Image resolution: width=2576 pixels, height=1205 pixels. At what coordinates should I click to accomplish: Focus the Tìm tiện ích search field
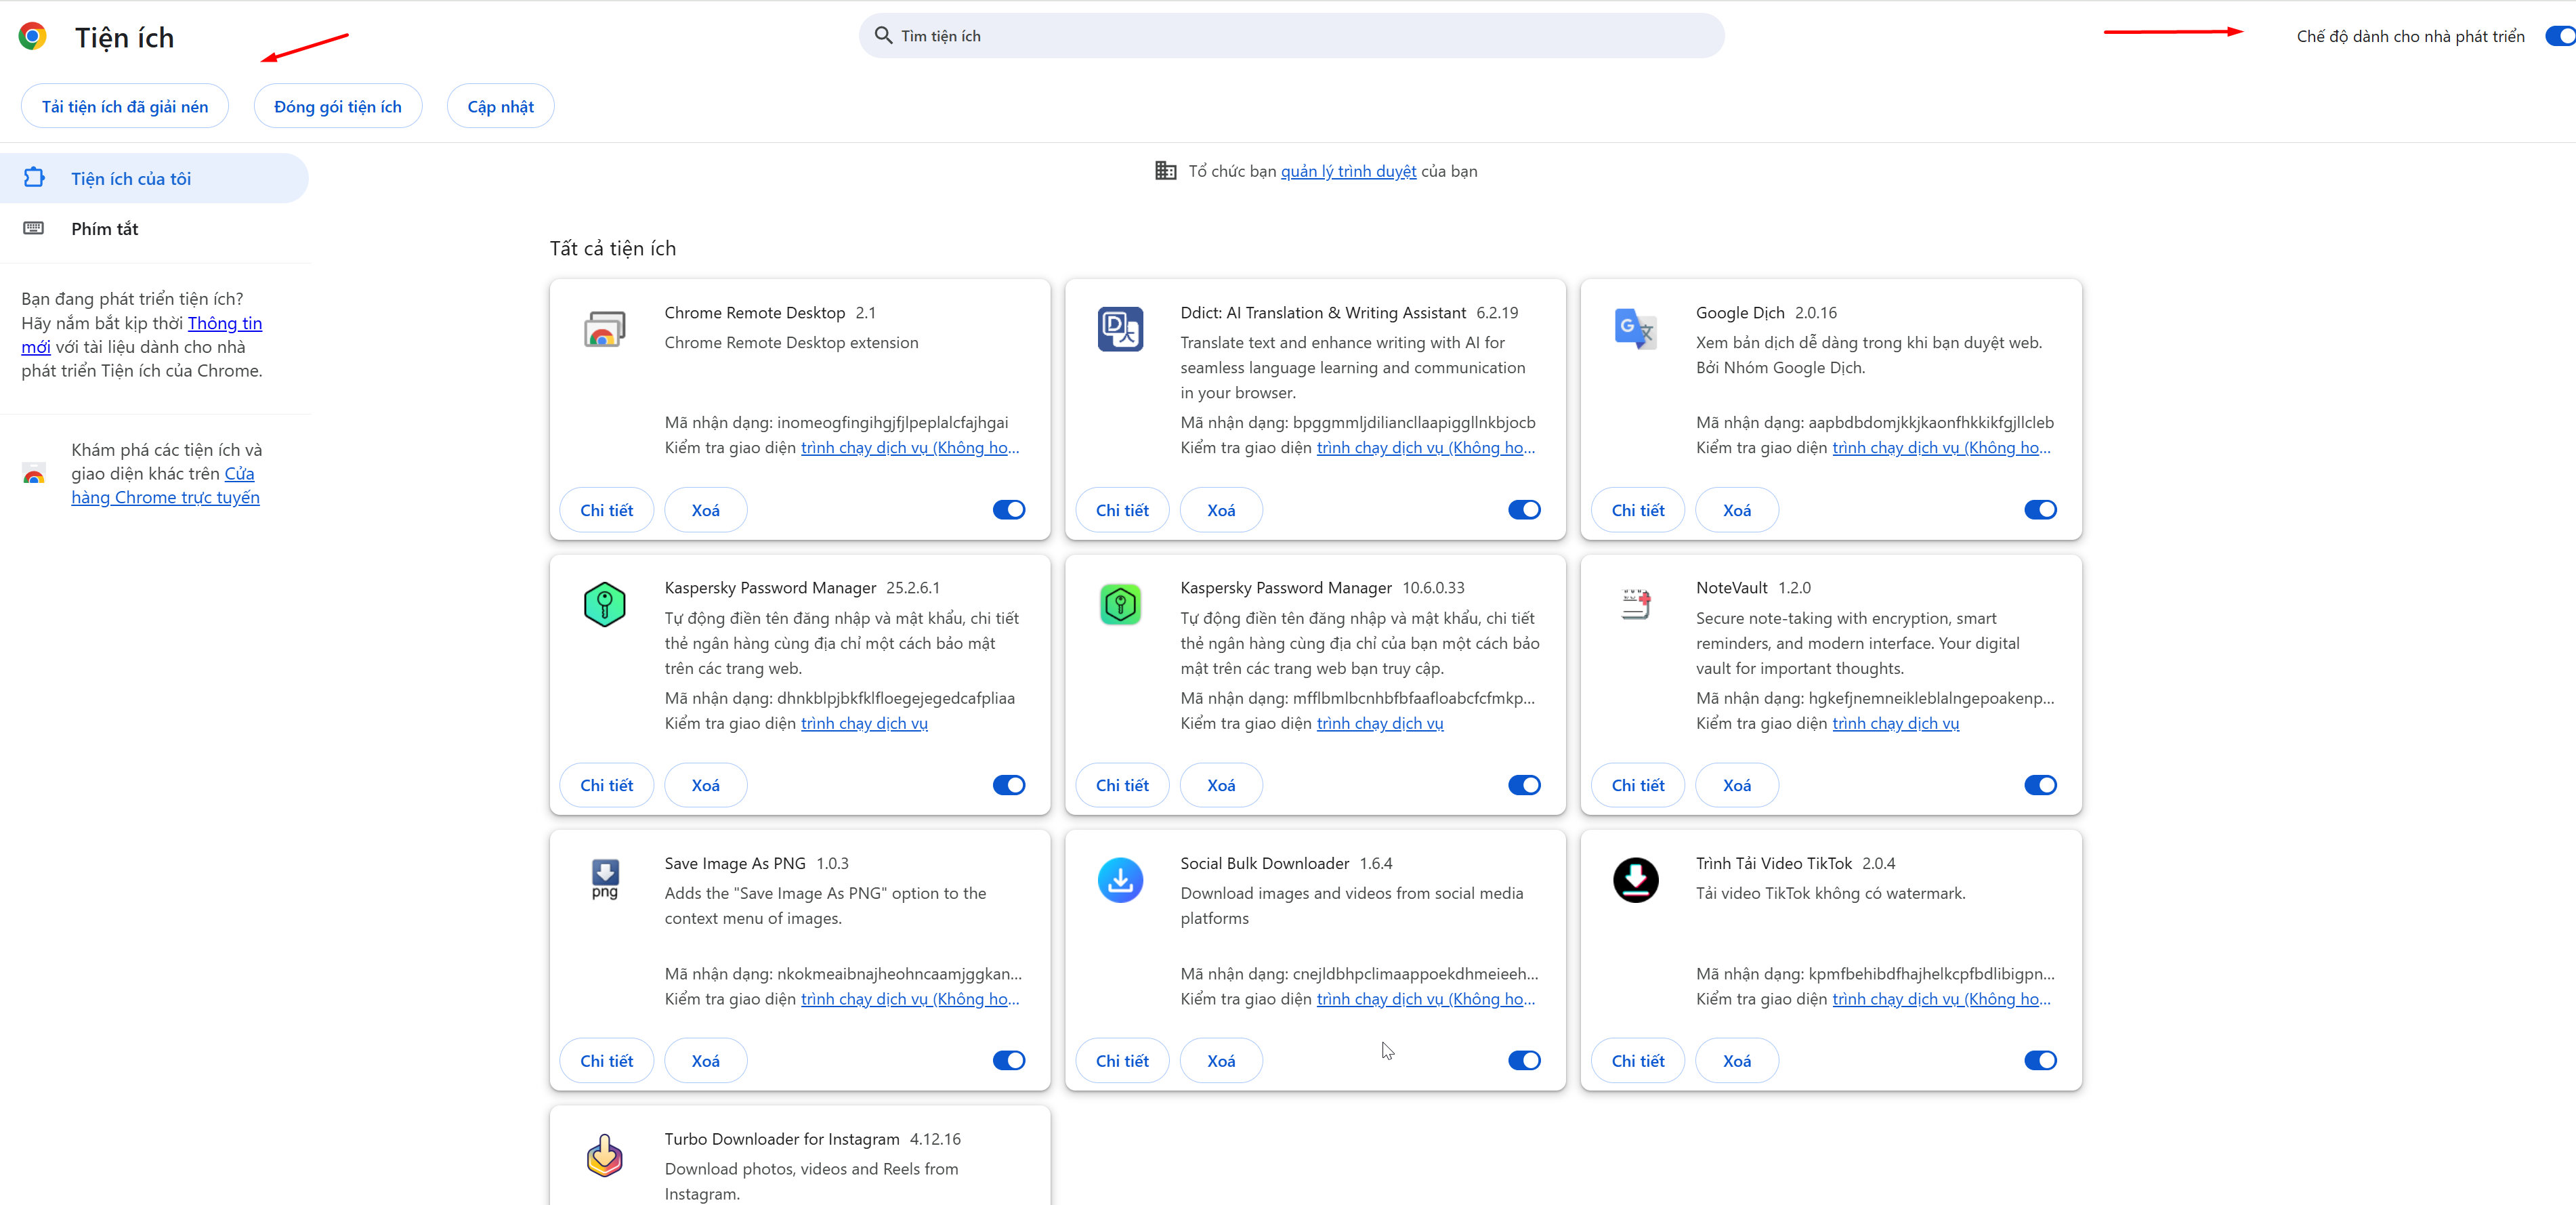point(1291,36)
